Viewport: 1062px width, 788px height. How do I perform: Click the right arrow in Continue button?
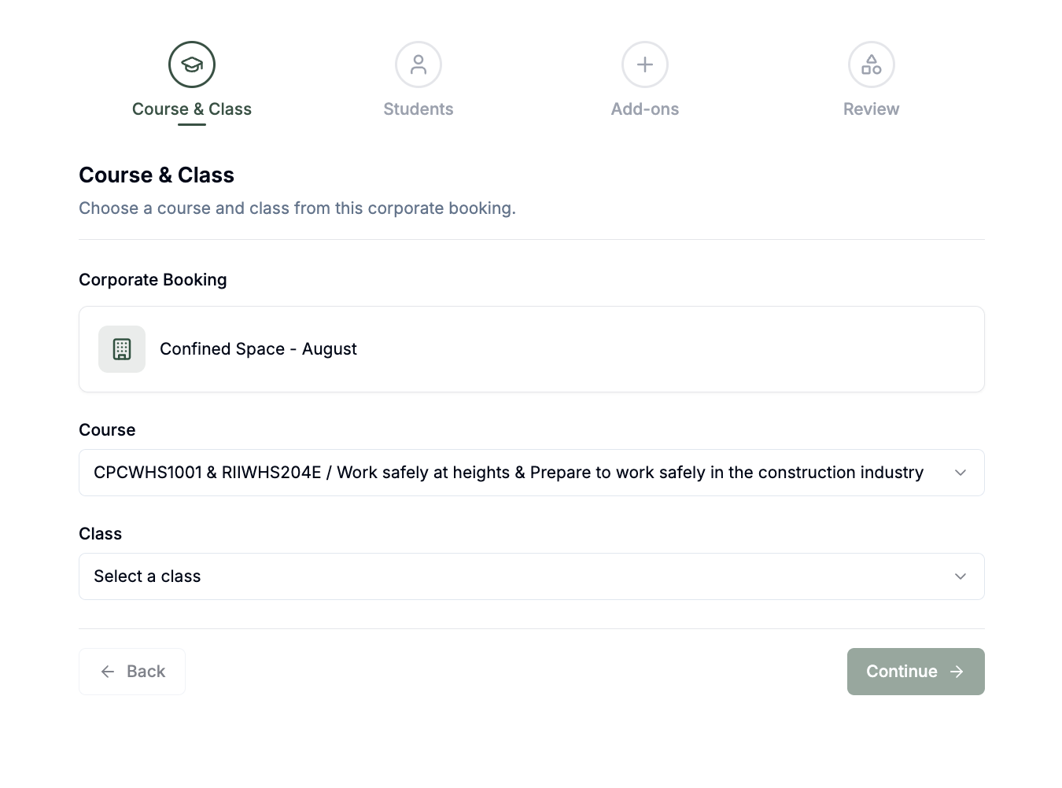[x=957, y=672]
